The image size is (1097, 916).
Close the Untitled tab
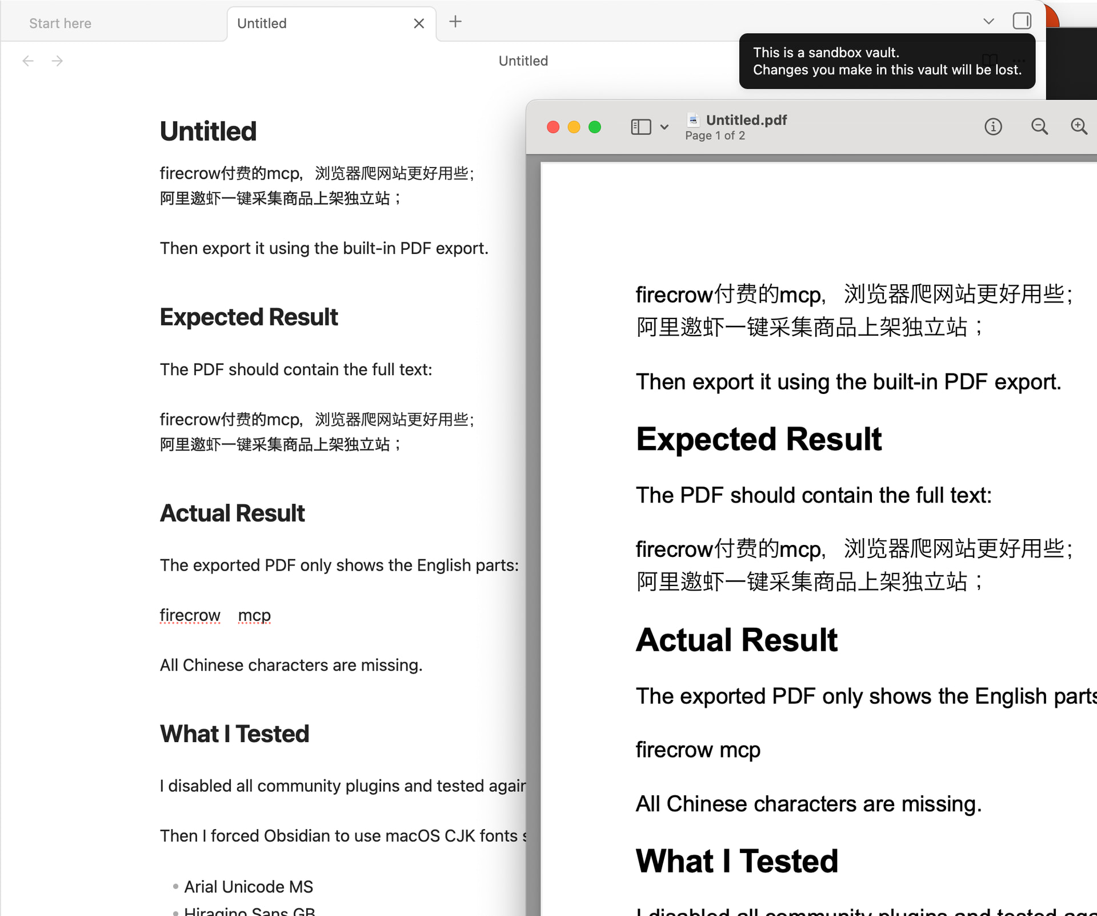tap(419, 23)
